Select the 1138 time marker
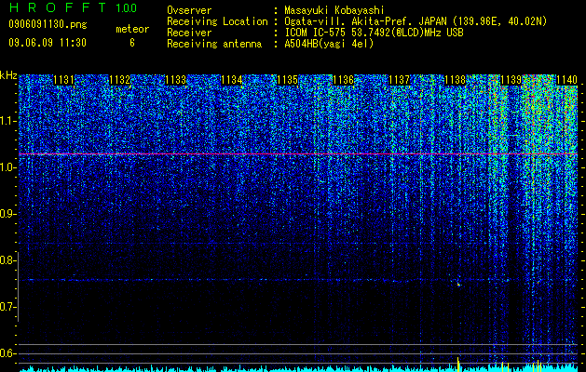The width and height of the screenshot is (586, 372). [456, 80]
